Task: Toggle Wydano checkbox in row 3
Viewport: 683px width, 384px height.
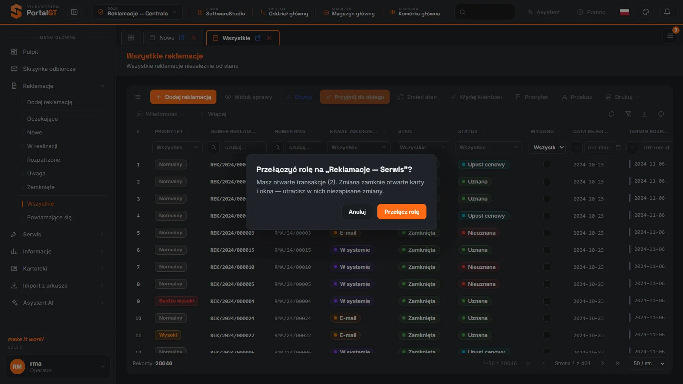Action: (x=546, y=198)
